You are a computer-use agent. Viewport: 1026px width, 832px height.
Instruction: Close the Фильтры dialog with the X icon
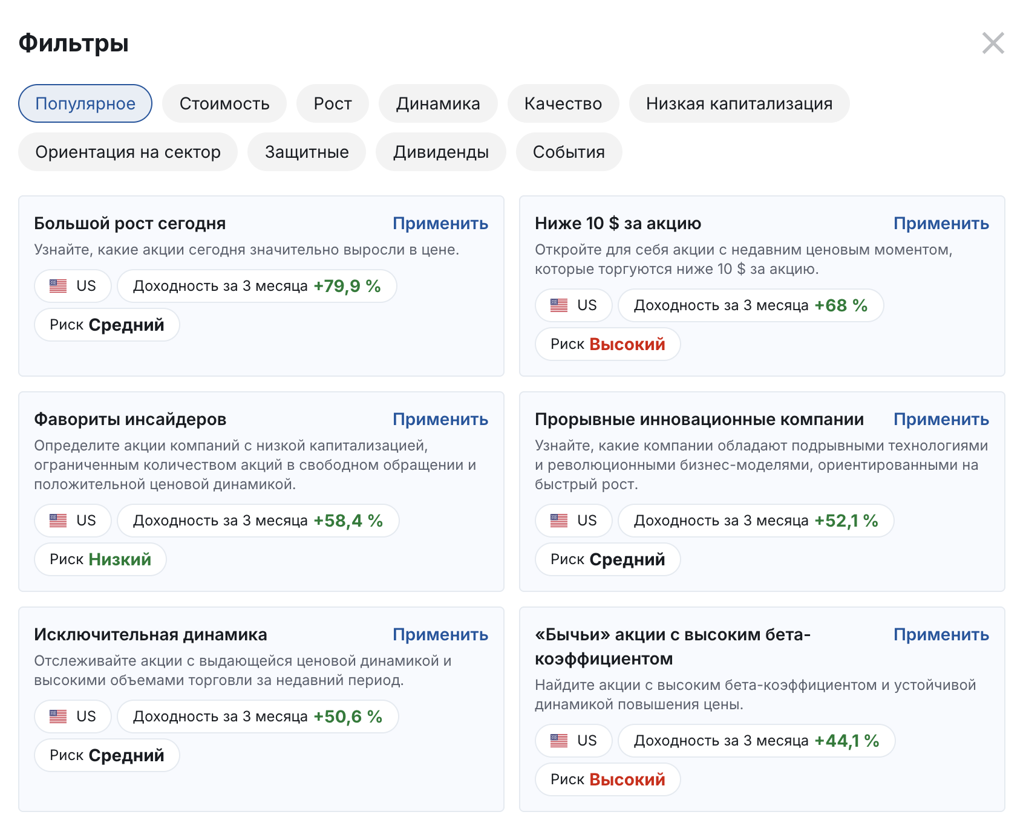click(993, 43)
